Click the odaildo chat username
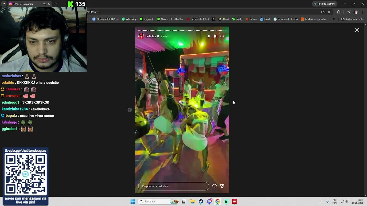The height and width of the screenshot is (206, 367). [8, 83]
